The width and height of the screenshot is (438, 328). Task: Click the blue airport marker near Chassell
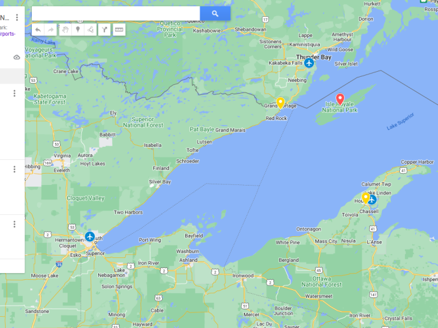tap(372, 200)
